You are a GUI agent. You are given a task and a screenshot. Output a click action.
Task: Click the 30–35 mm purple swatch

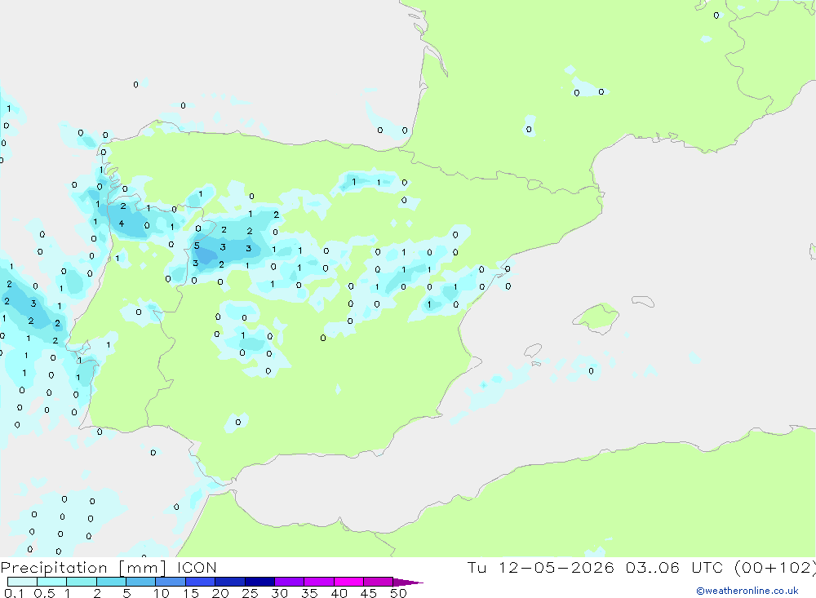click(x=290, y=582)
